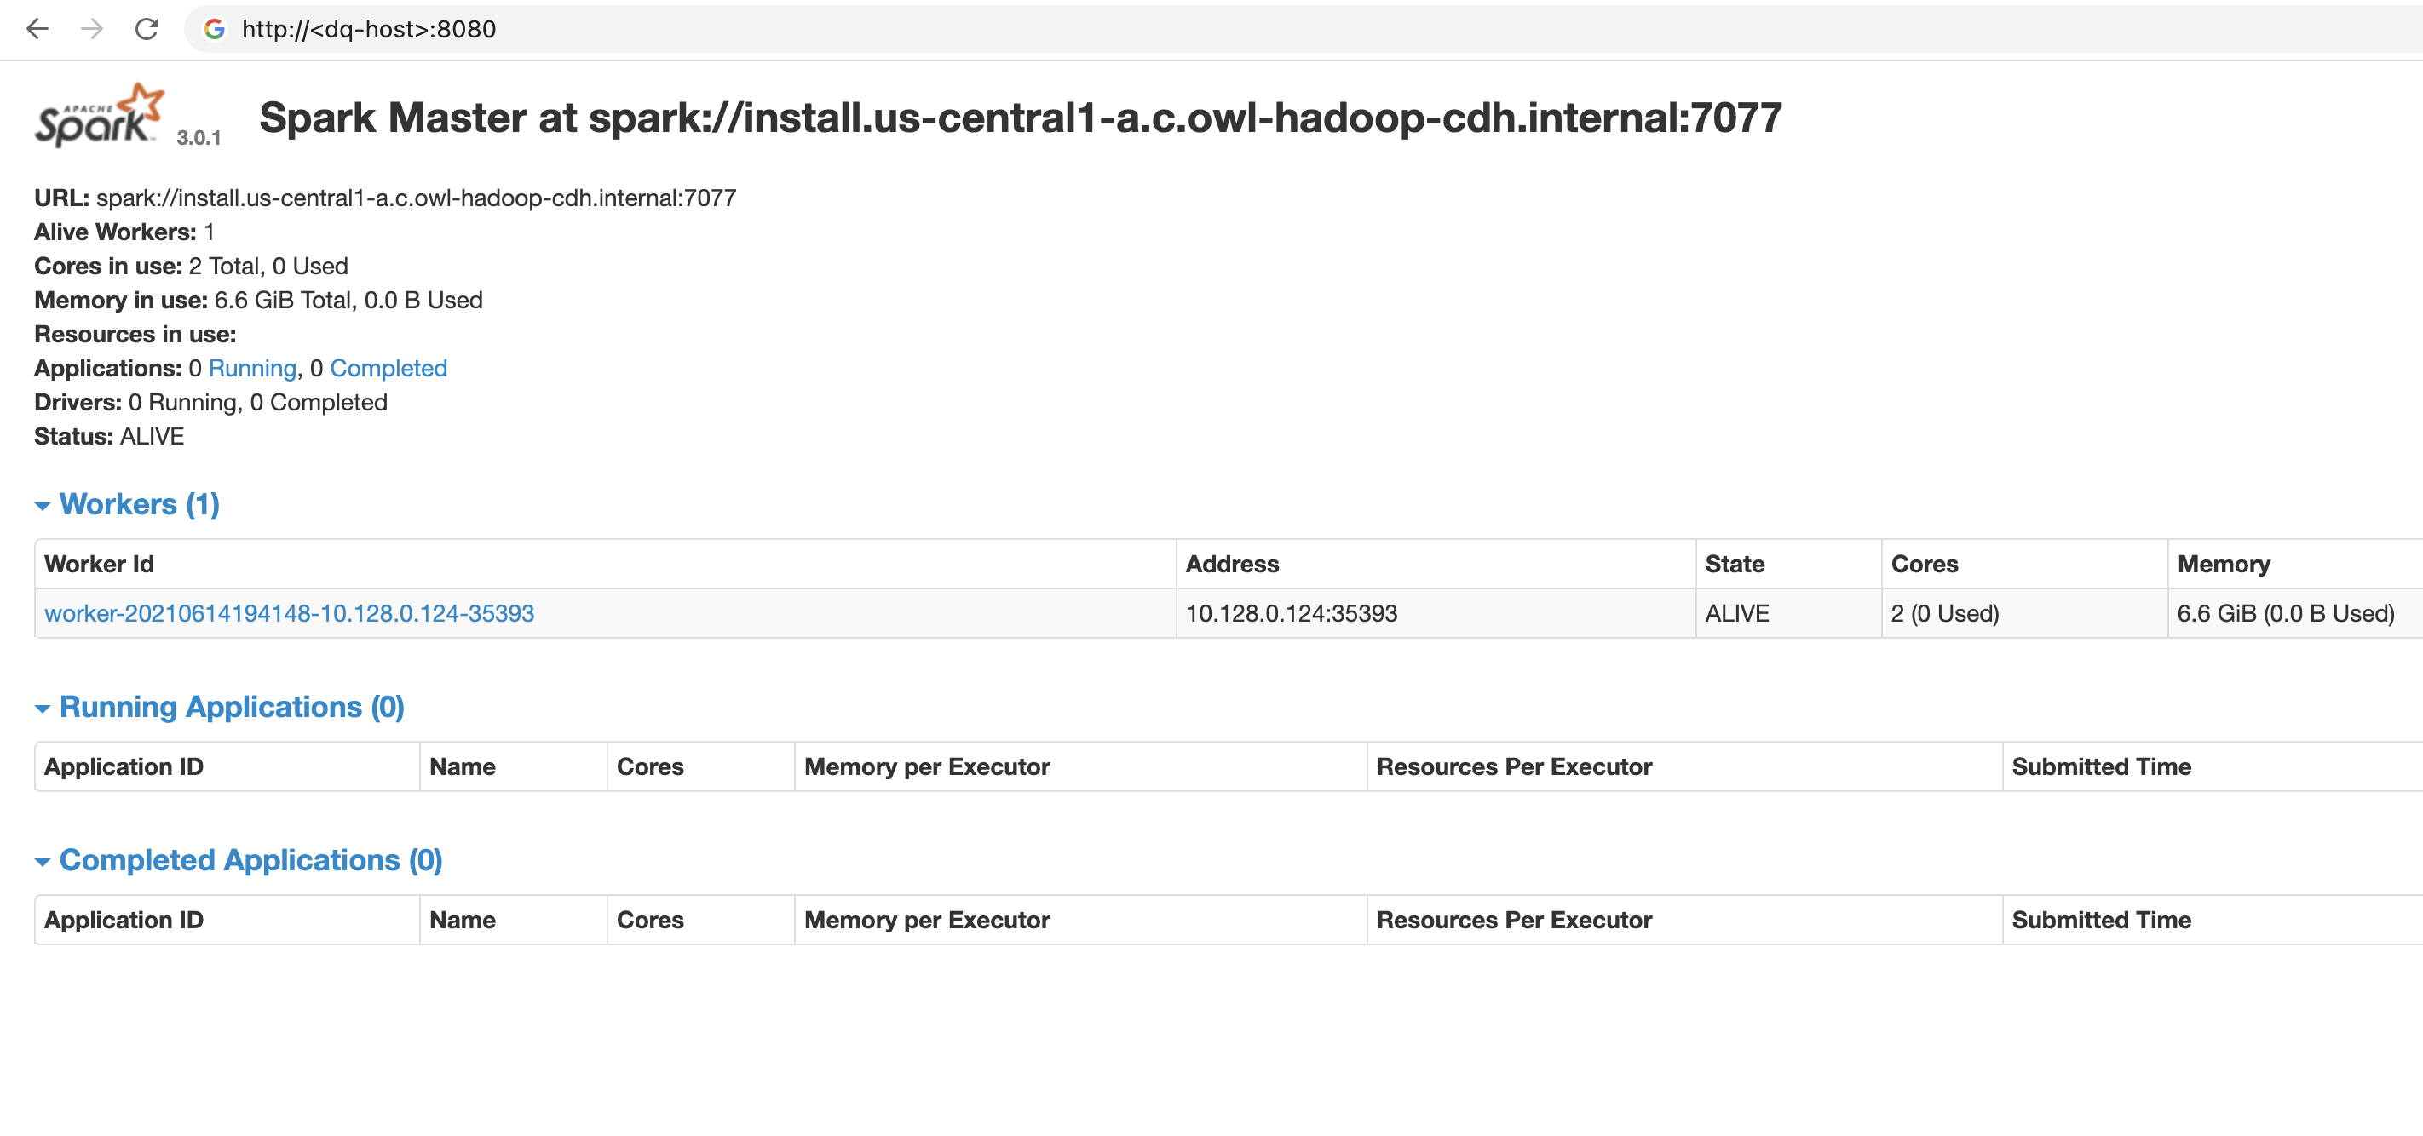Sort workers by Address column header

(x=1231, y=563)
